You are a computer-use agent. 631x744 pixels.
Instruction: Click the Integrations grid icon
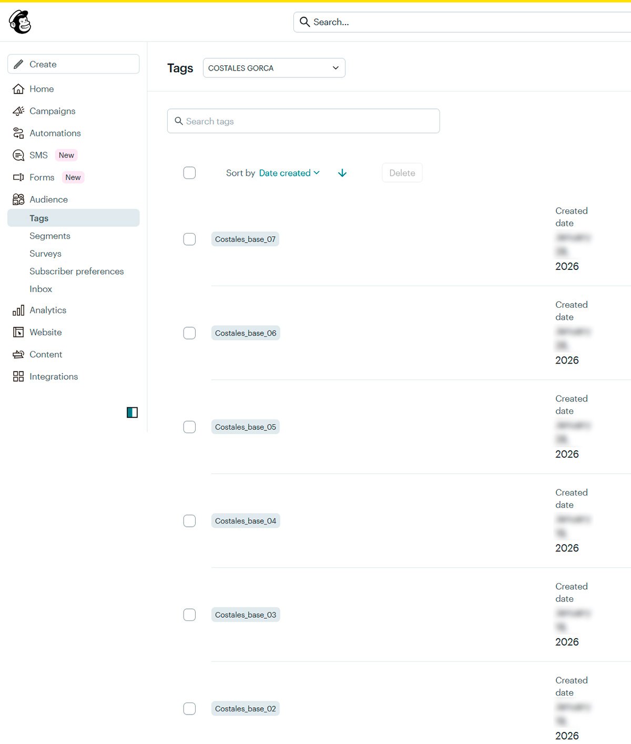(18, 377)
